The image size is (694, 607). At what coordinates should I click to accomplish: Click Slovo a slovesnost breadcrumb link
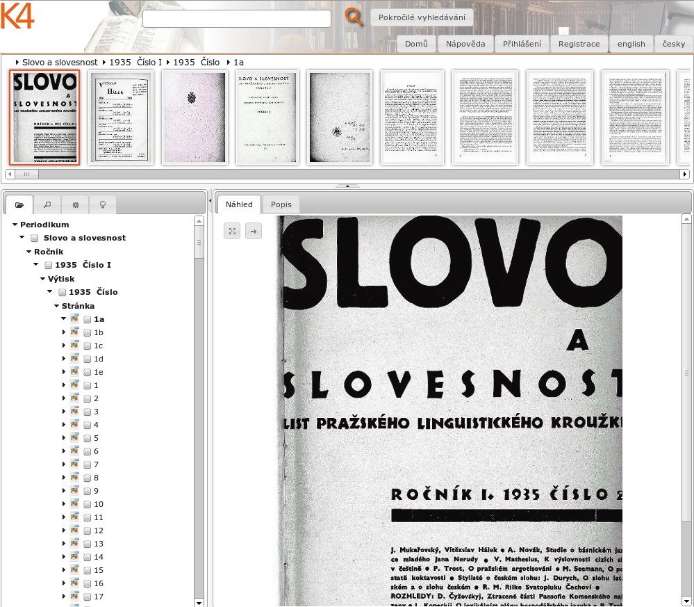(x=60, y=63)
